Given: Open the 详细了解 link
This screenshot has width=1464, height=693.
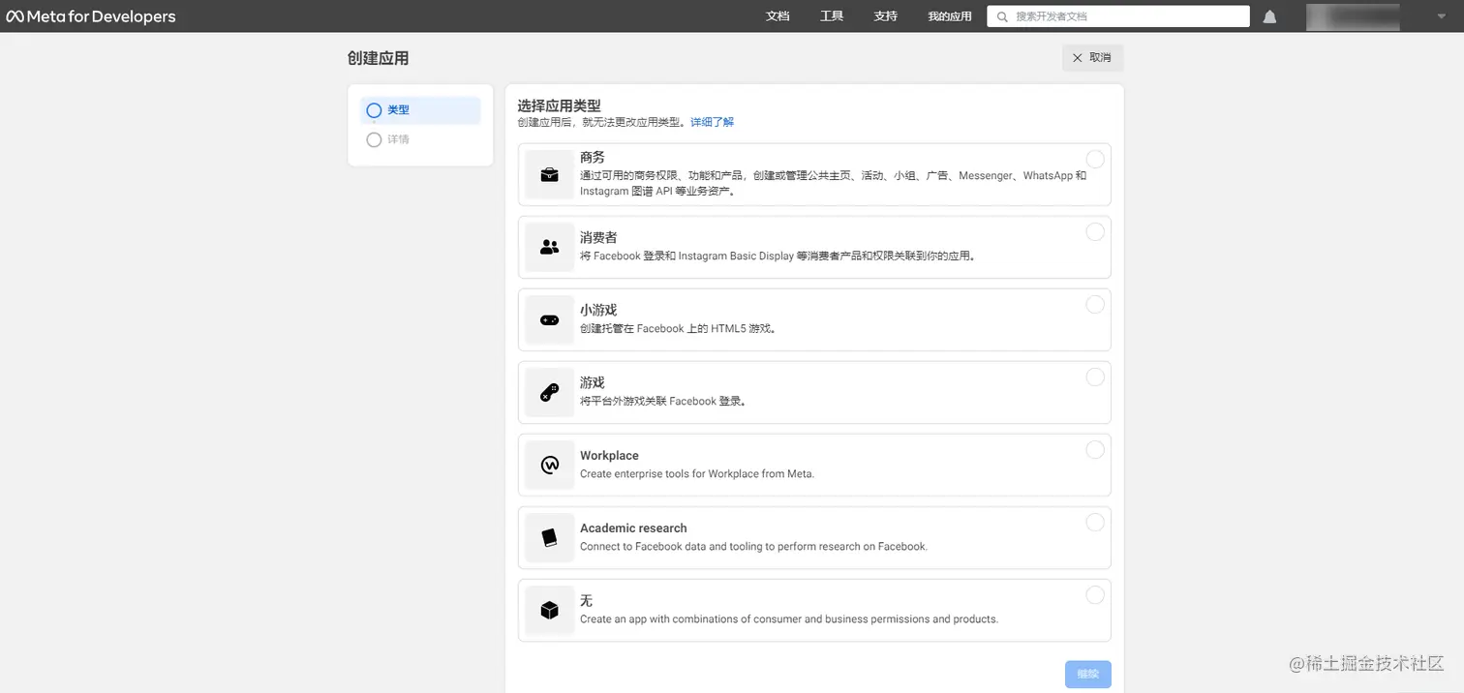Looking at the screenshot, I should tap(712, 122).
